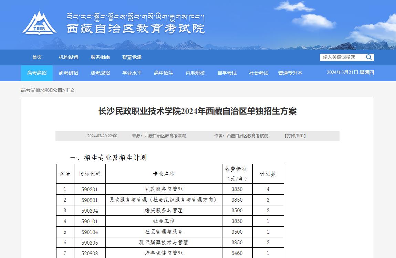Click the cell 老年保健与管理

pyautogui.click(x=164, y=253)
